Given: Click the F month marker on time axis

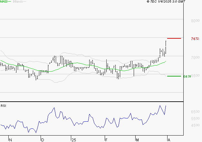Looking at the screenshot, I should click(106, 140).
